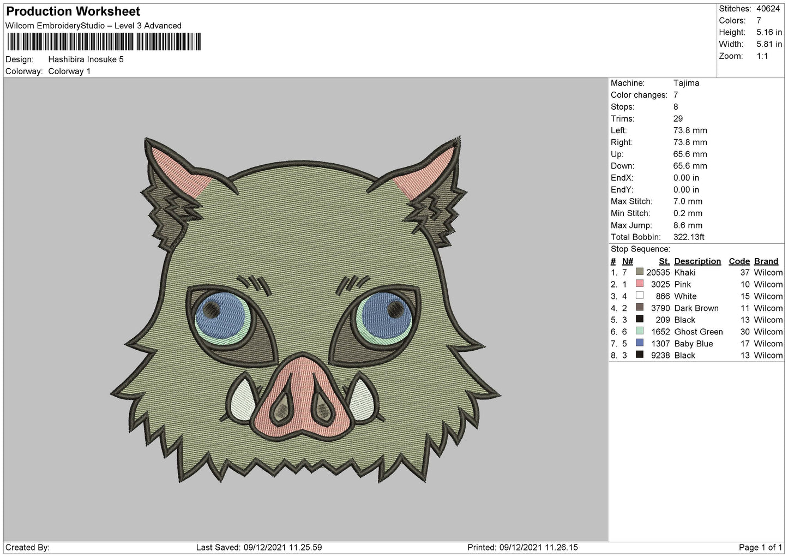Click the Description column header

click(x=697, y=261)
